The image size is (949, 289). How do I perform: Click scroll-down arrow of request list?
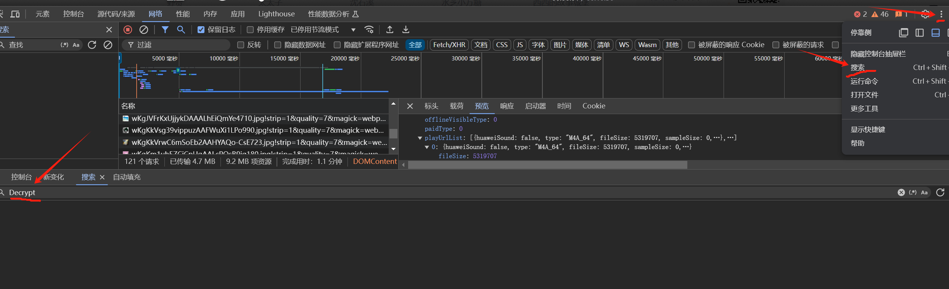pos(393,149)
